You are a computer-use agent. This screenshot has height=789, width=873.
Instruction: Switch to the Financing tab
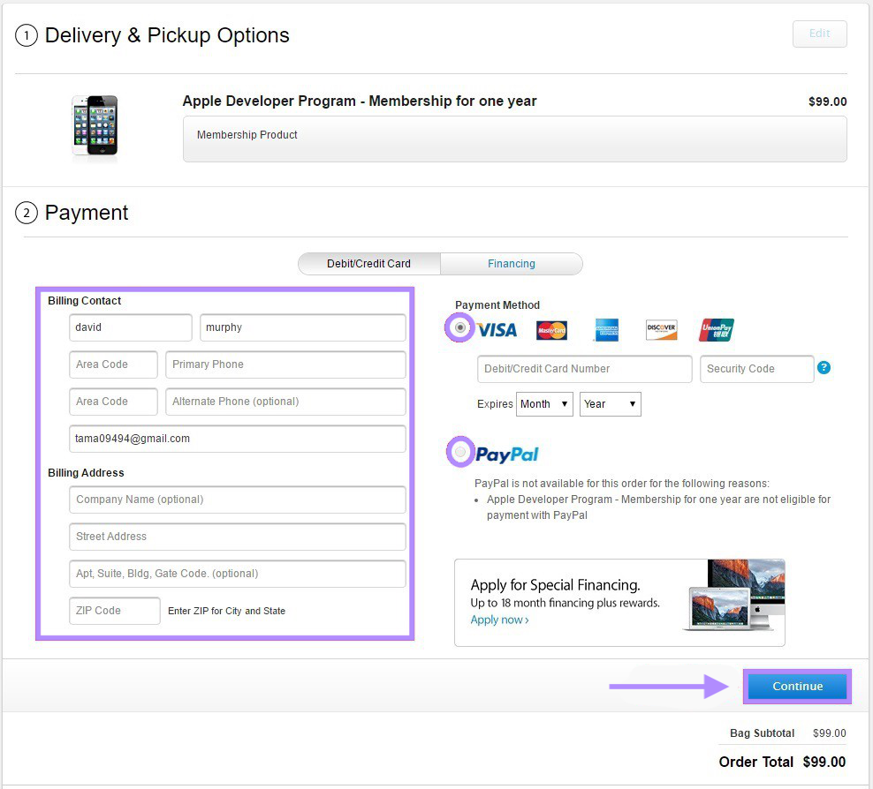[x=512, y=264]
